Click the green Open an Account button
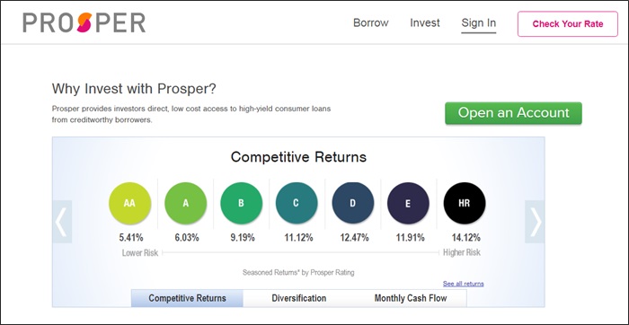Viewport: 629px width, 325px height. click(513, 113)
